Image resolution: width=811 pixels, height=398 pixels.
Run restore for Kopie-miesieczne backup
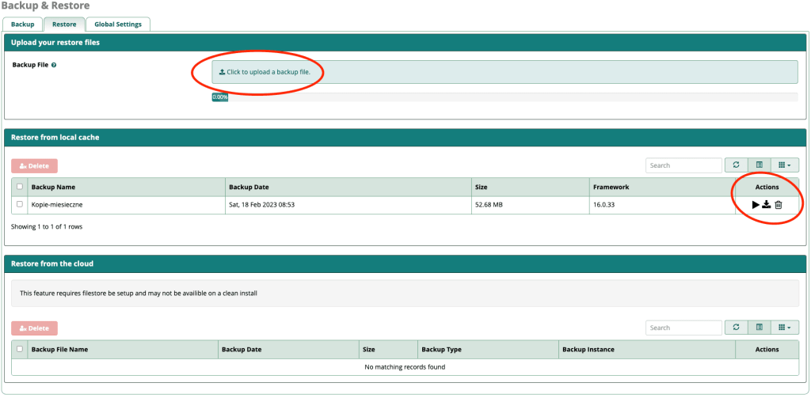coord(756,205)
